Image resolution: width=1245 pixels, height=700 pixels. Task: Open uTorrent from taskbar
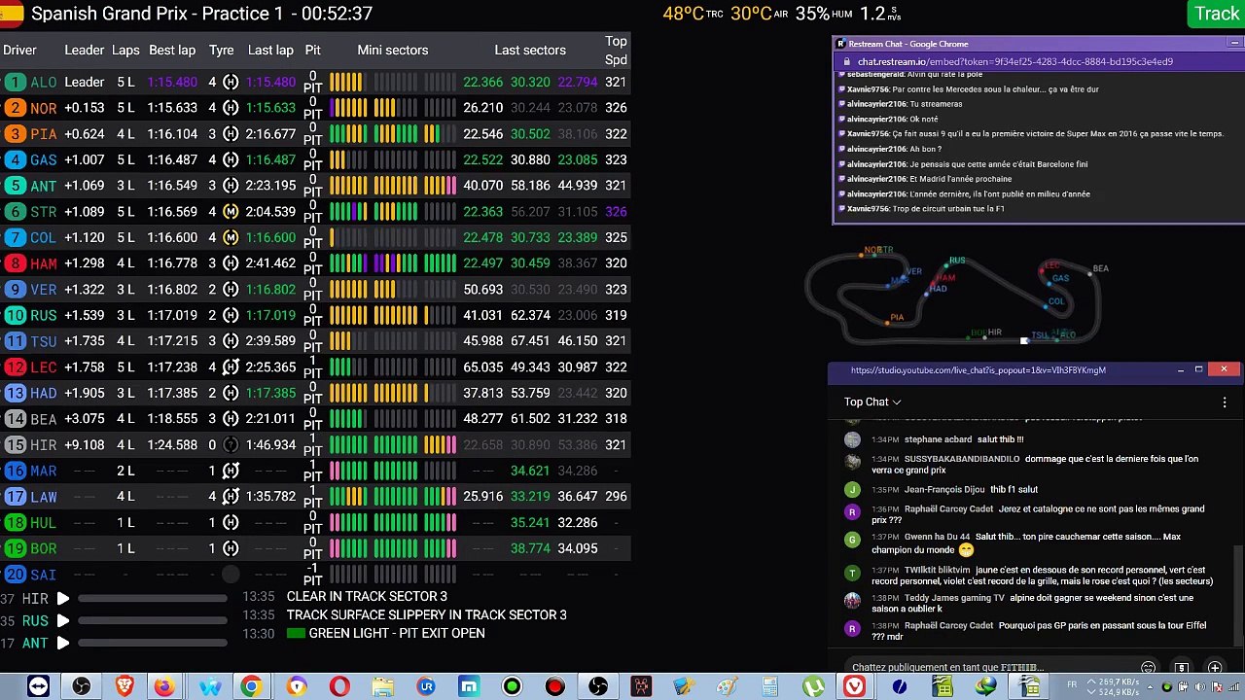click(x=813, y=686)
